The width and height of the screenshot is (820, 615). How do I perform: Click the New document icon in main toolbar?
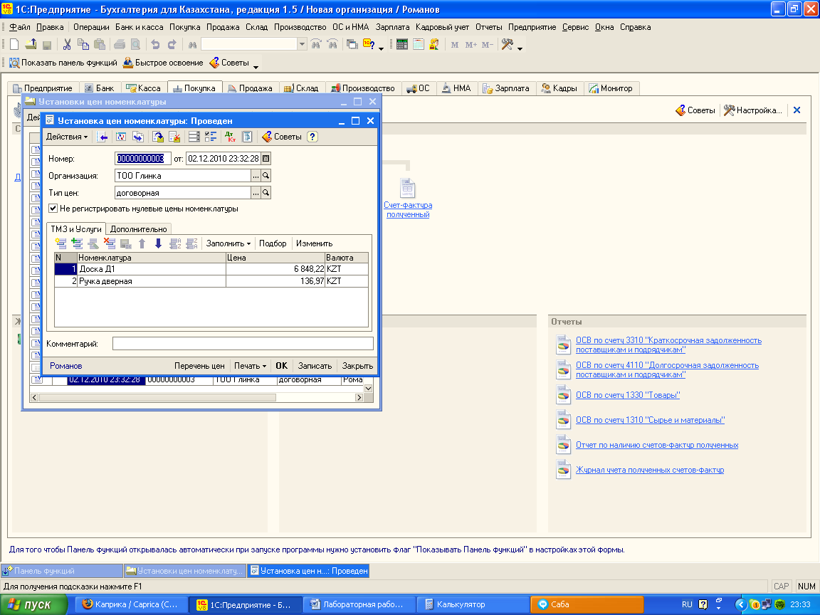pos(15,44)
